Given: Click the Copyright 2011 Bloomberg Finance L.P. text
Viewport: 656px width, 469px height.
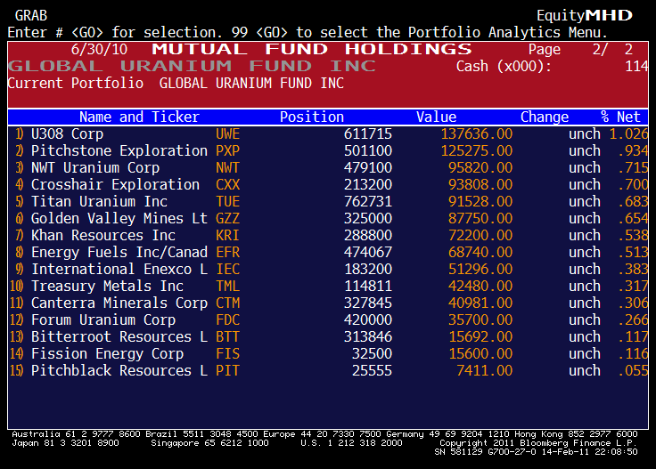Looking at the screenshot, I should click(x=538, y=442).
